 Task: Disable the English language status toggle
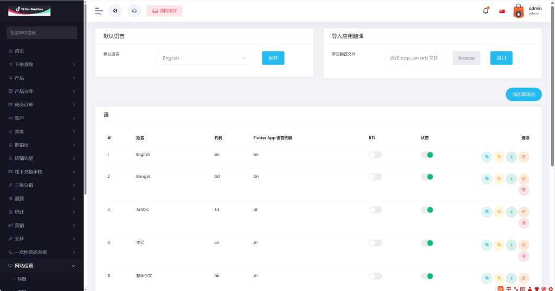[427, 155]
